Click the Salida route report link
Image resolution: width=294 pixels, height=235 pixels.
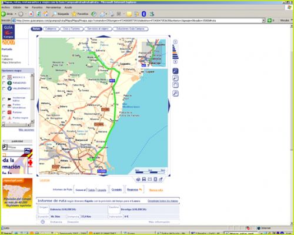pyautogui.click(x=91, y=190)
